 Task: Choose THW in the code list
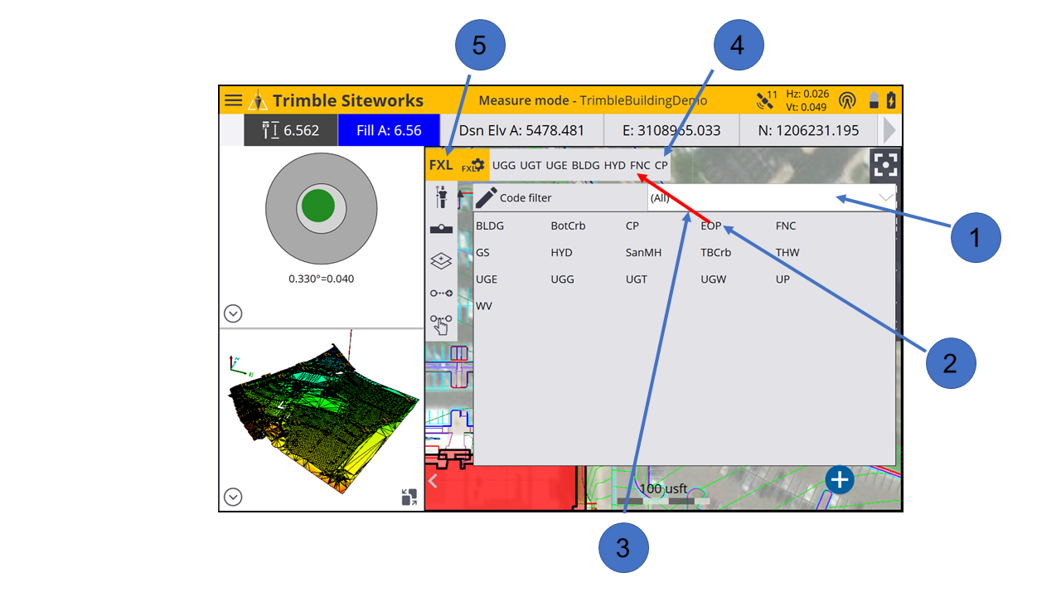[x=787, y=252]
